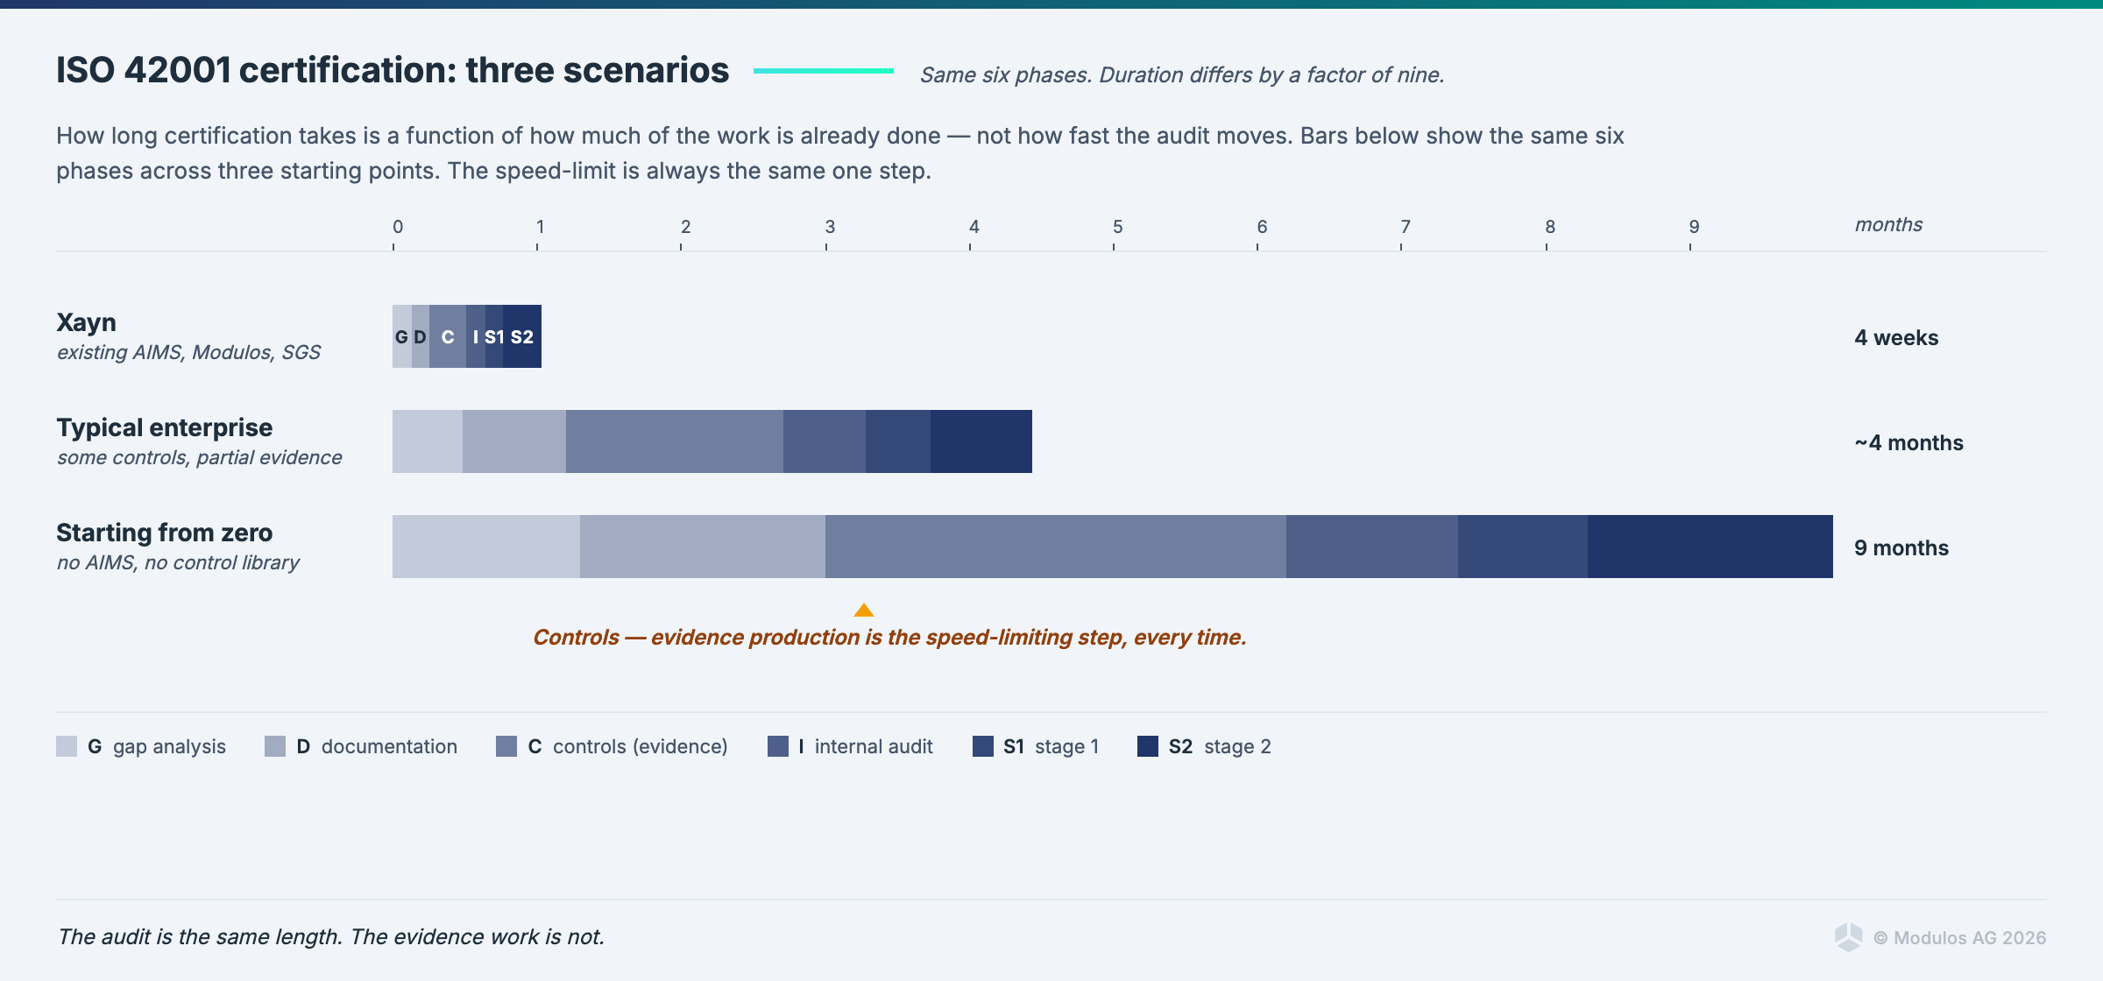Click the "9 months" duration label
This screenshot has width=2103, height=981.
(x=1901, y=548)
